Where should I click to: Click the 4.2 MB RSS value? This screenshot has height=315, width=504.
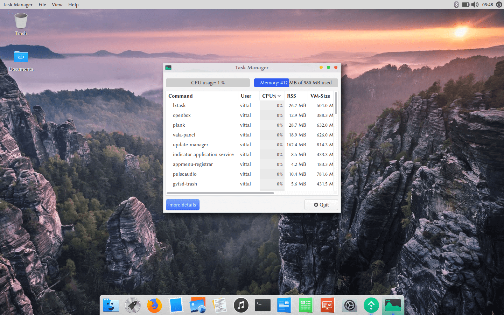299,164
